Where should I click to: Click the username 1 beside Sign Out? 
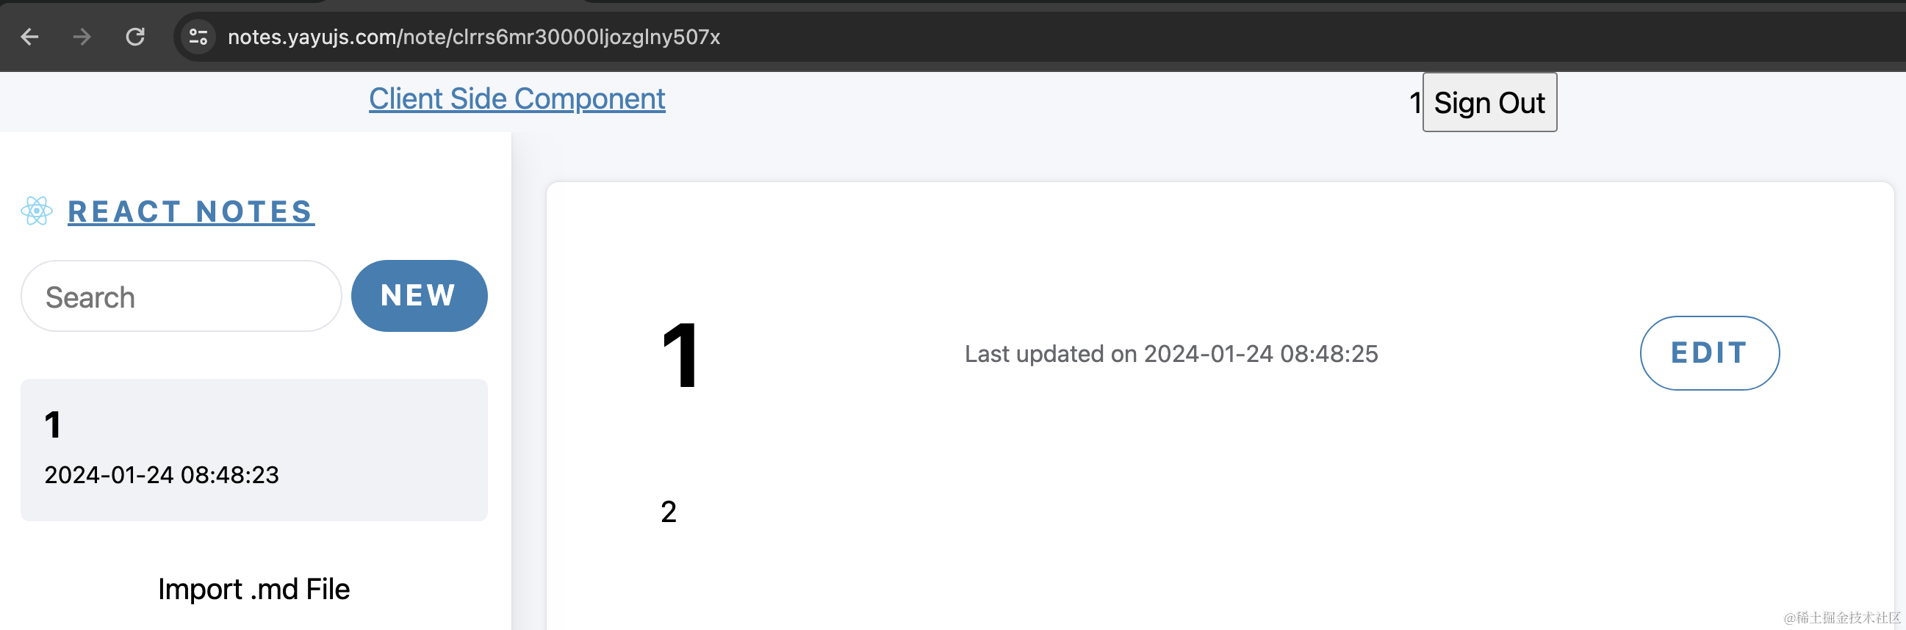pyautogui.click(x=1414, y=103)
